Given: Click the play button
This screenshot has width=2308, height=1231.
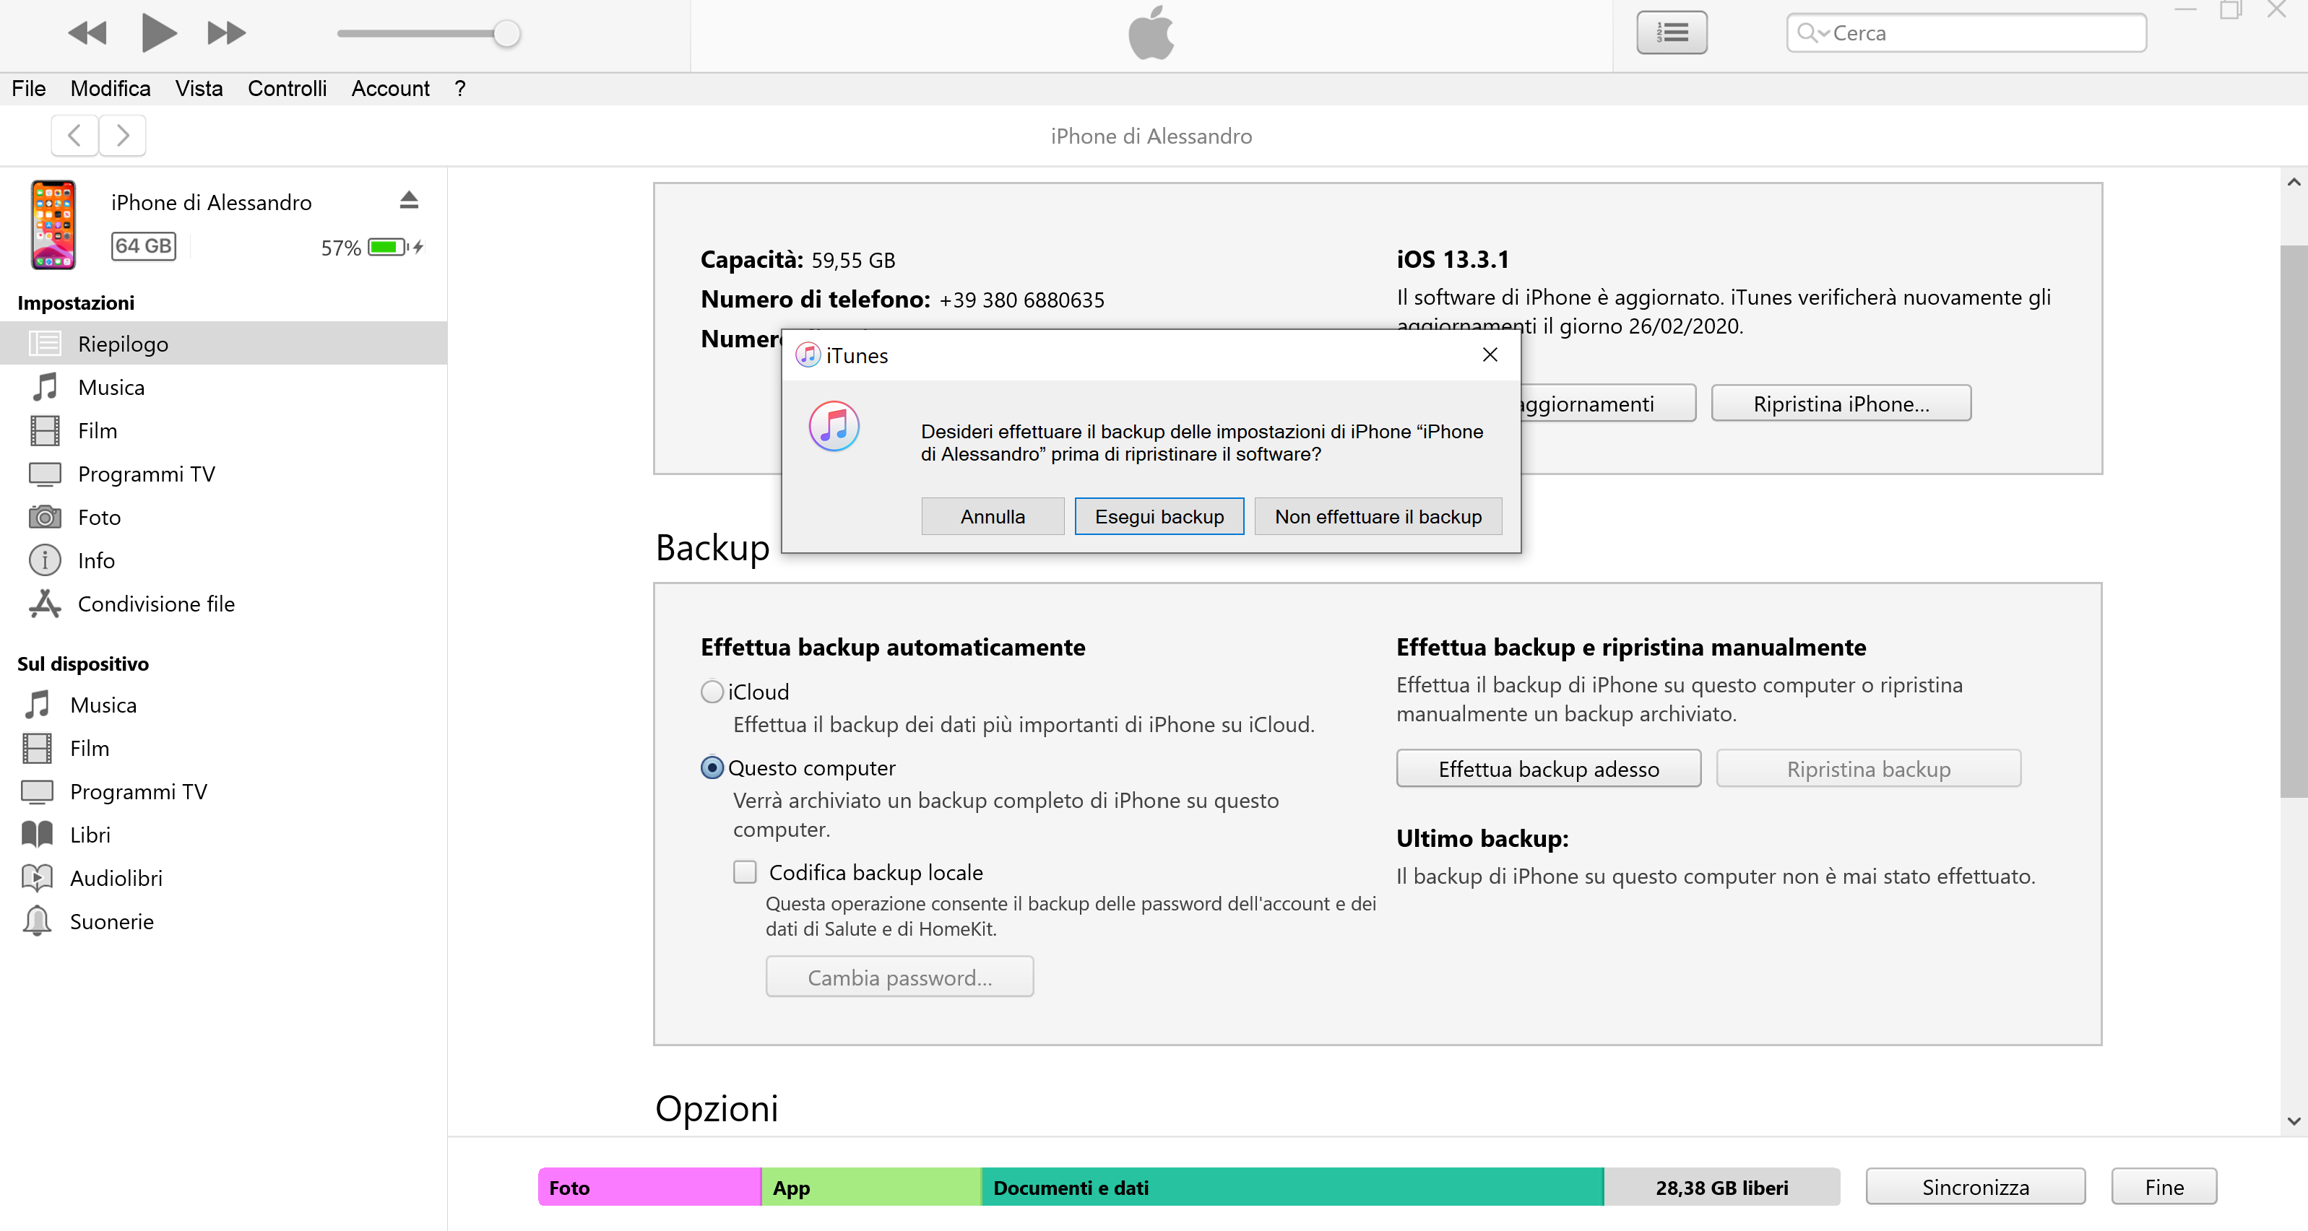Looking at the screenshot, I should (x=159, y=33).
